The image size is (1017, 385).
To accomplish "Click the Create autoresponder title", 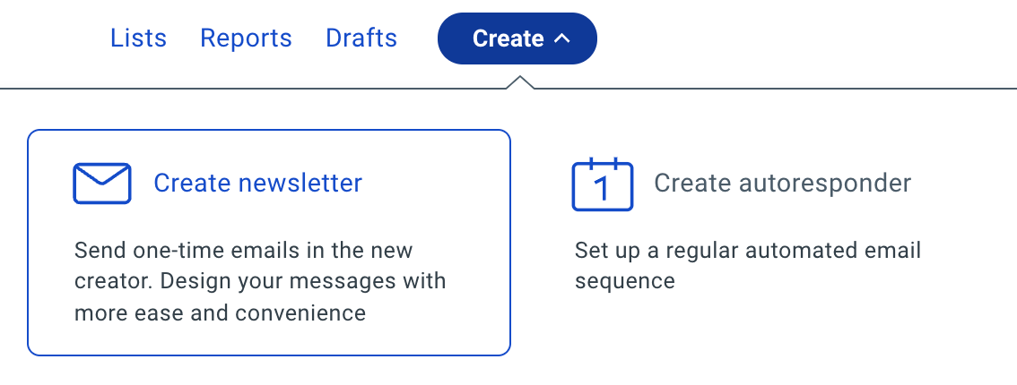I will pos(782,184).
